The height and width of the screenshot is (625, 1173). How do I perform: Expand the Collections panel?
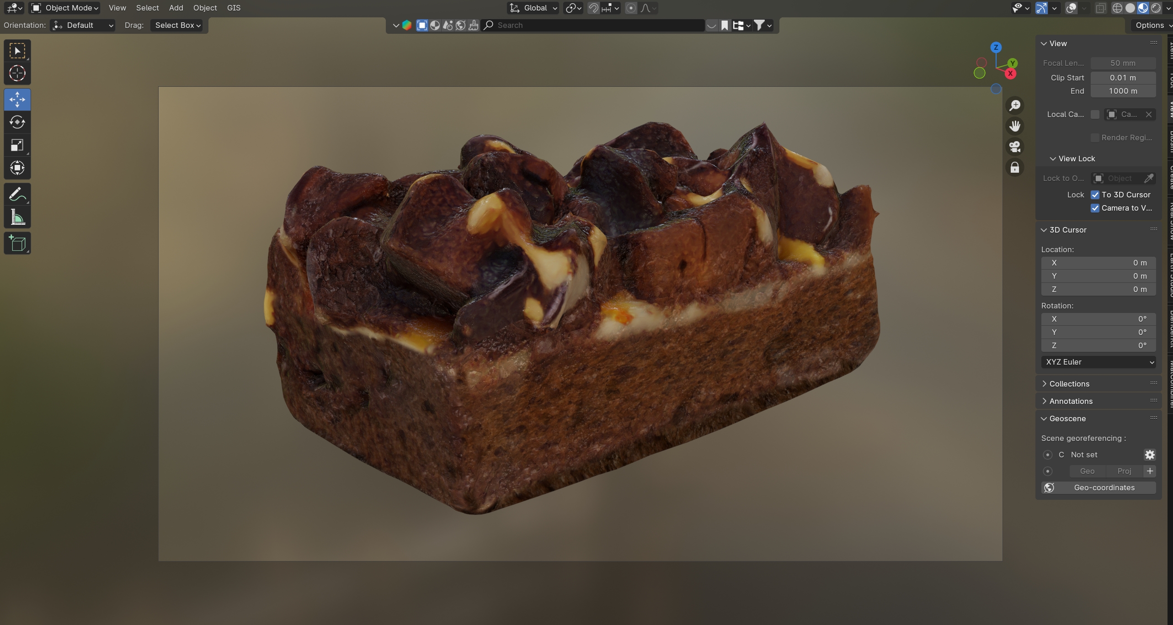(1069, 384)
